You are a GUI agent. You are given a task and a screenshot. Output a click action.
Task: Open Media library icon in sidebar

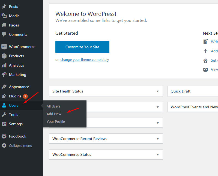pyautogui.click(x=4, y=16)
